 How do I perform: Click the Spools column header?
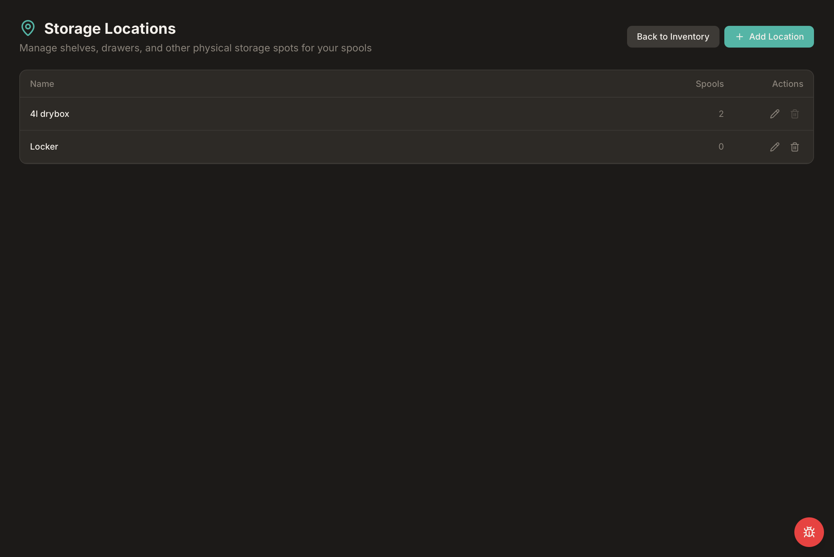709,84
